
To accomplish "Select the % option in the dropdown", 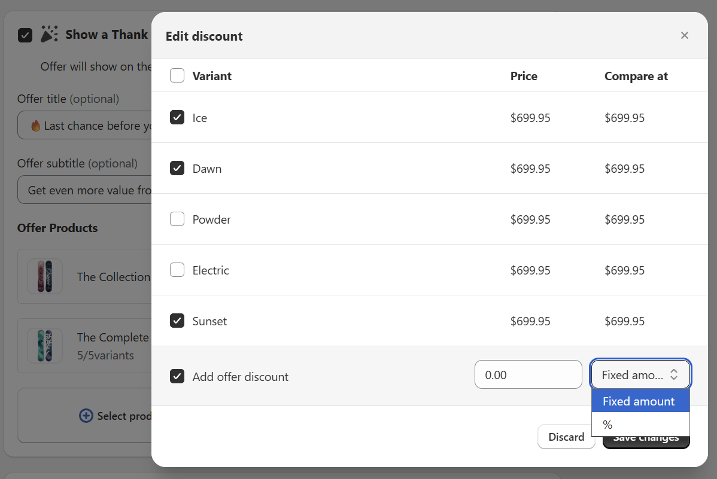I will pyautogui.click(x=639, y=425).
